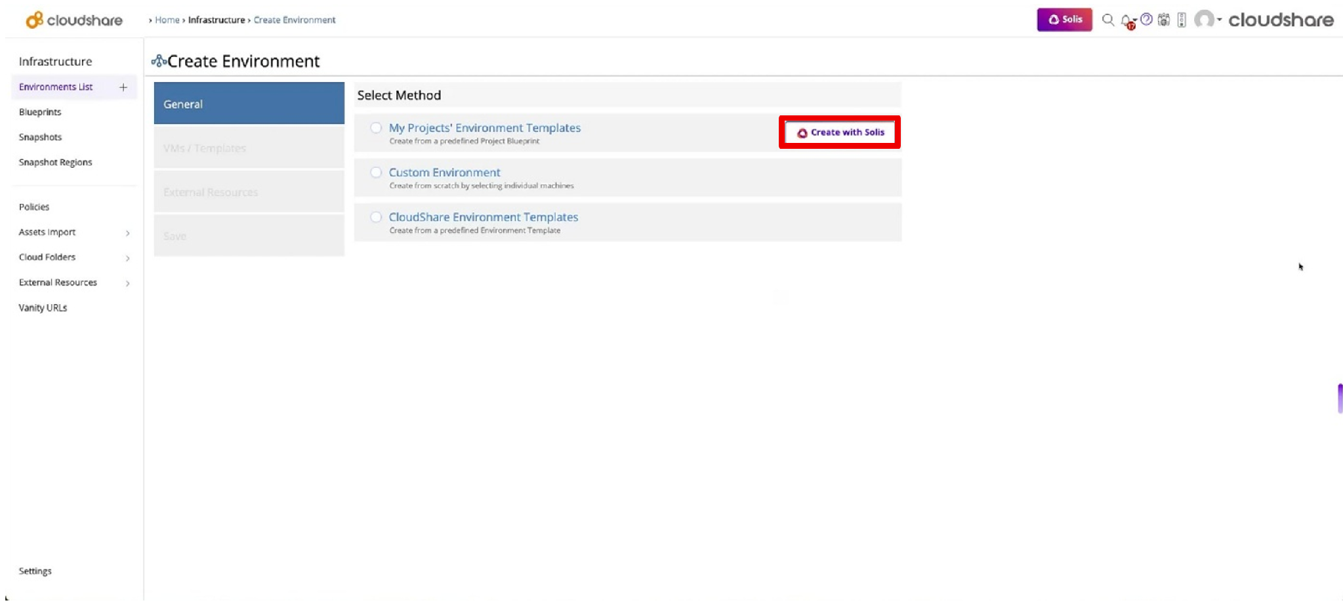This screenshot has width=1343, height=611.
Task: Open Settings at the sidebar bottom
Action: (35, 571)
